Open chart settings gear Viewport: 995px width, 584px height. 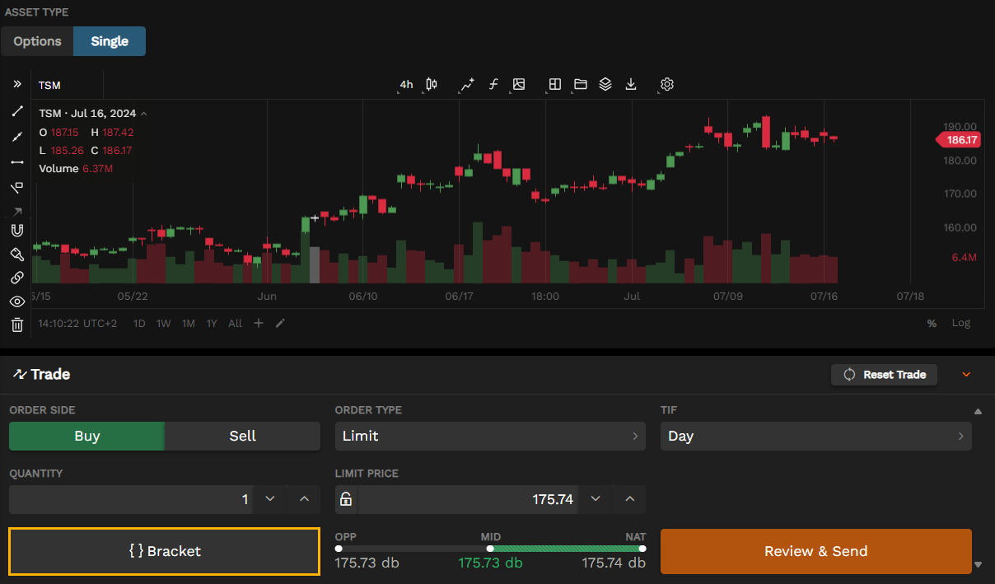(x=667, y=84)
